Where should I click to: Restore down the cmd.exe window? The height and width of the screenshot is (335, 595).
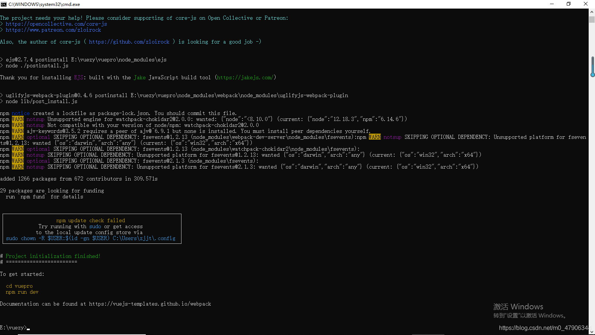pos(569,4)
